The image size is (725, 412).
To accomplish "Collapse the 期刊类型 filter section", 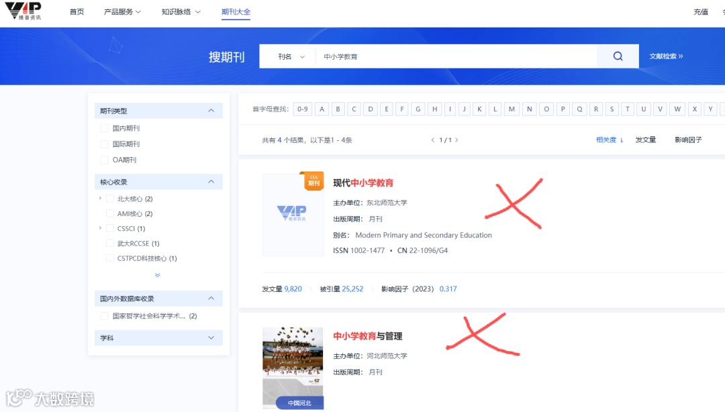I will [211, 111].
